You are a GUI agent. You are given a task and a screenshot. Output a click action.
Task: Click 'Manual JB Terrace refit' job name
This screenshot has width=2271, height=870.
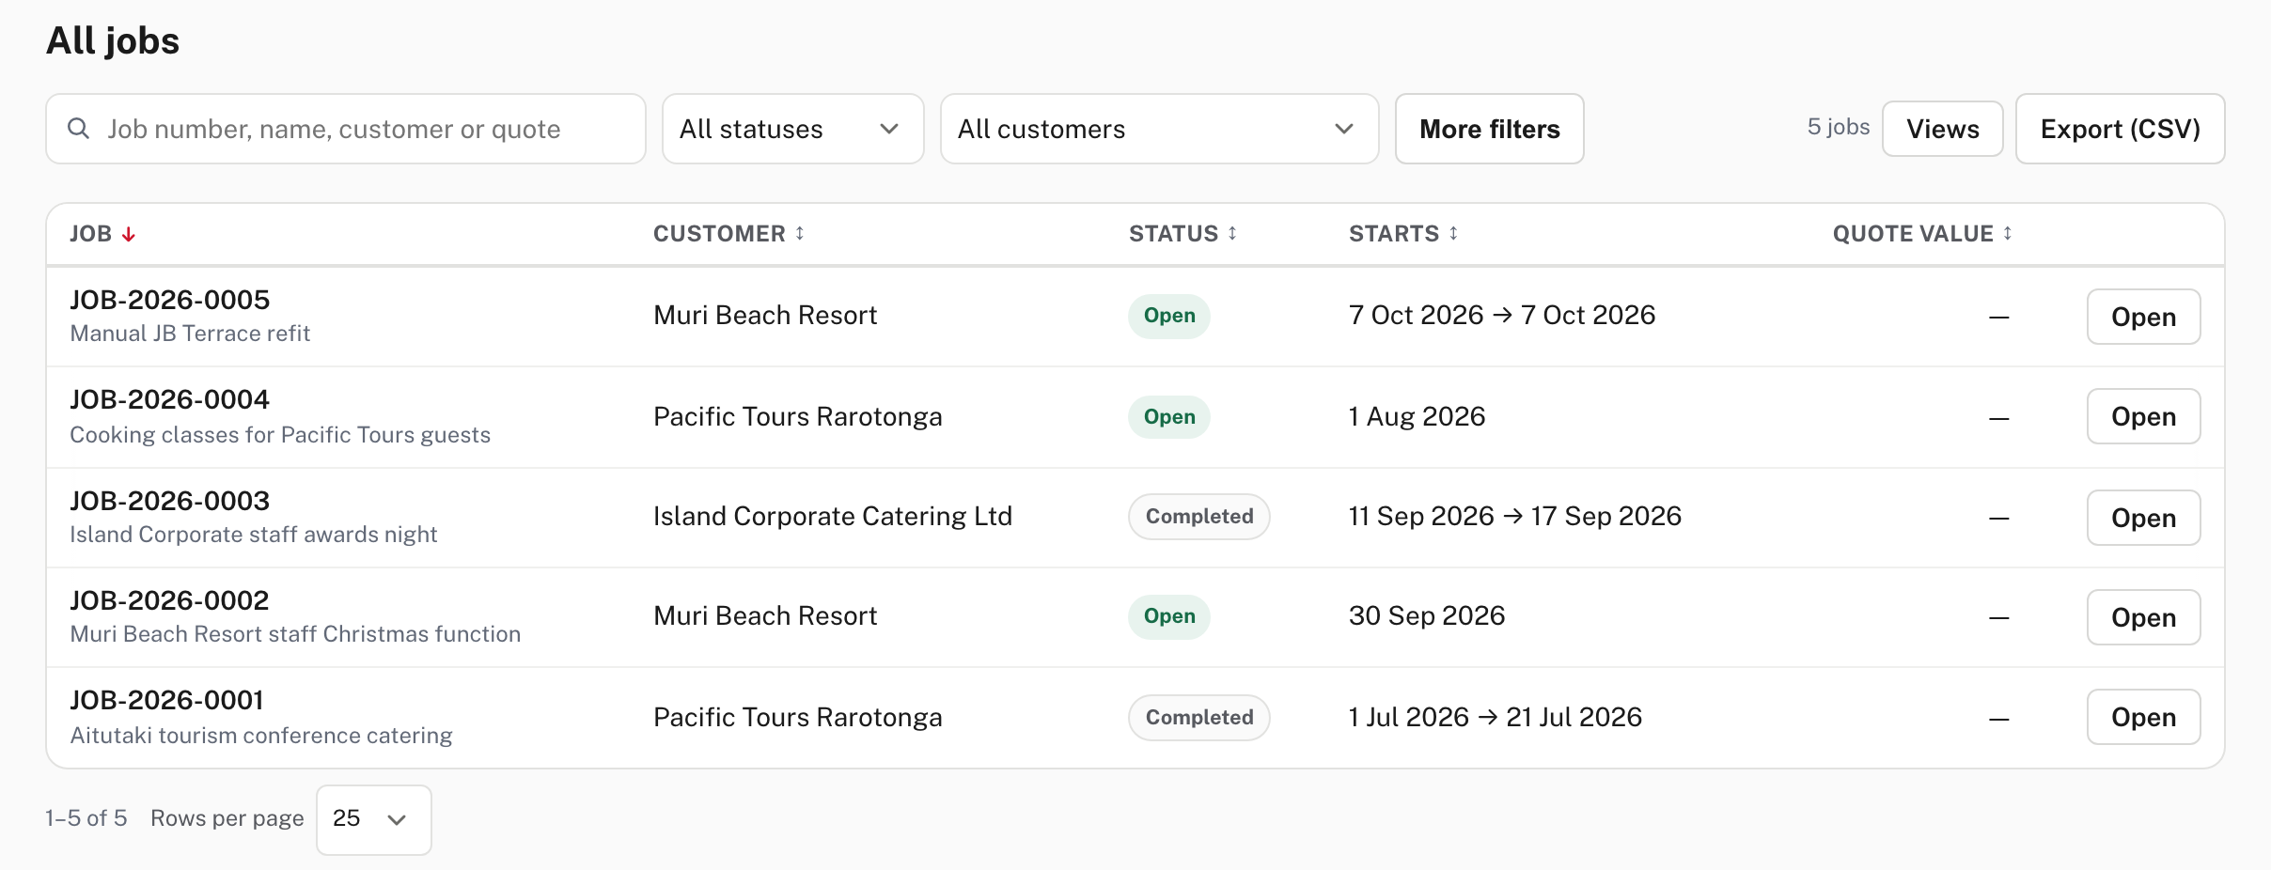coord(190,334)
